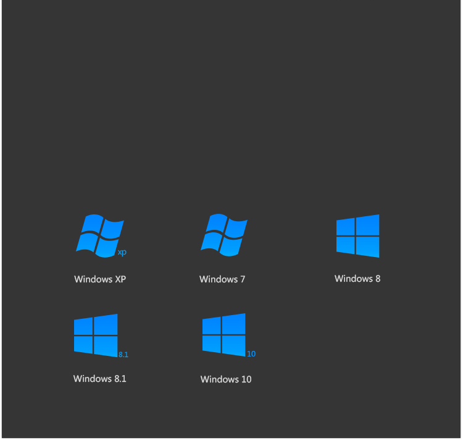
Task: Select the Windows 10 logo icon
Action: click(x=228, y=335)
